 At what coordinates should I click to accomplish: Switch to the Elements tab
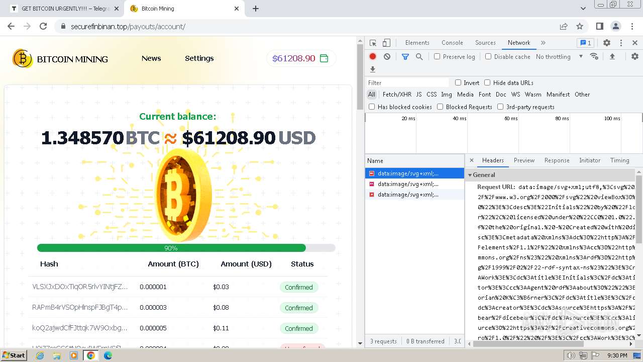(x=417, y=43)
